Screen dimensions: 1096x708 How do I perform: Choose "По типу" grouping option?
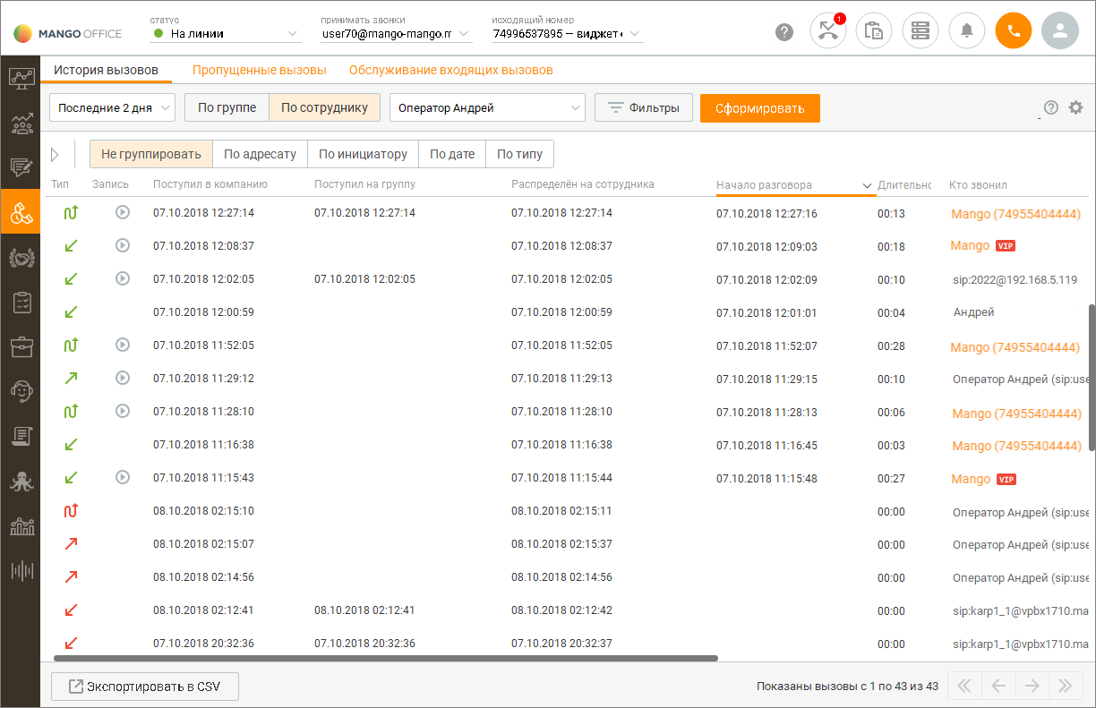[520, 154]
